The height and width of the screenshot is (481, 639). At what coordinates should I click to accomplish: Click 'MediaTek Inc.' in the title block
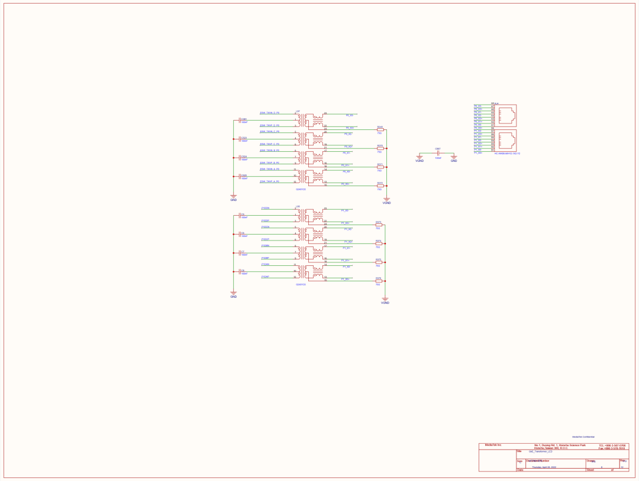pos(493,445)
